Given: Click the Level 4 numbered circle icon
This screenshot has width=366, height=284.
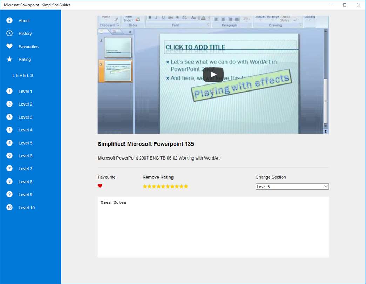Looking at the screenshot, I should [x=9, y=130].
